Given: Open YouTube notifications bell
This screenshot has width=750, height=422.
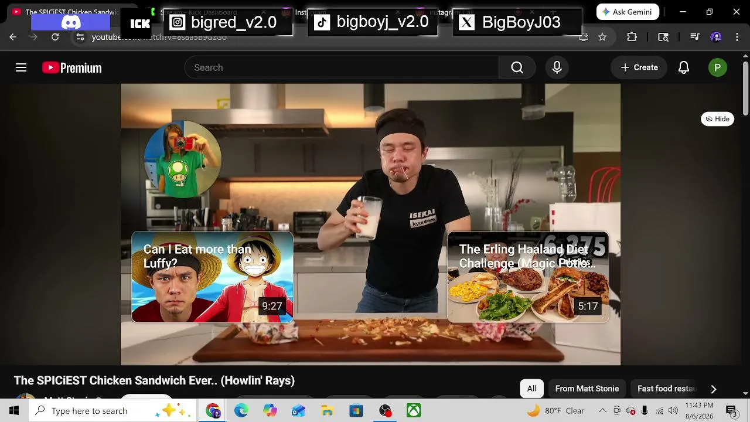Looking at the screenshot, I should (684, 67).
